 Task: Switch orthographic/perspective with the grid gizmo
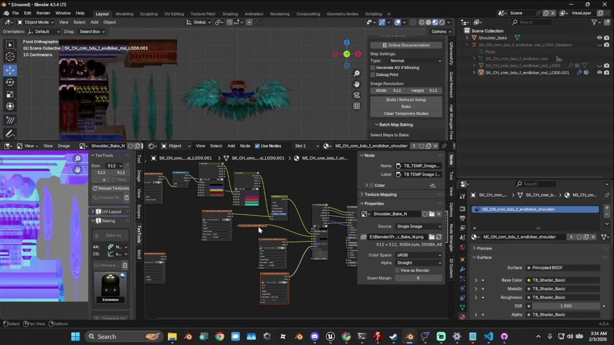tap(356, 106)
